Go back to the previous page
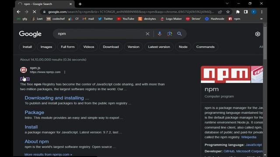 coord(18,12)
